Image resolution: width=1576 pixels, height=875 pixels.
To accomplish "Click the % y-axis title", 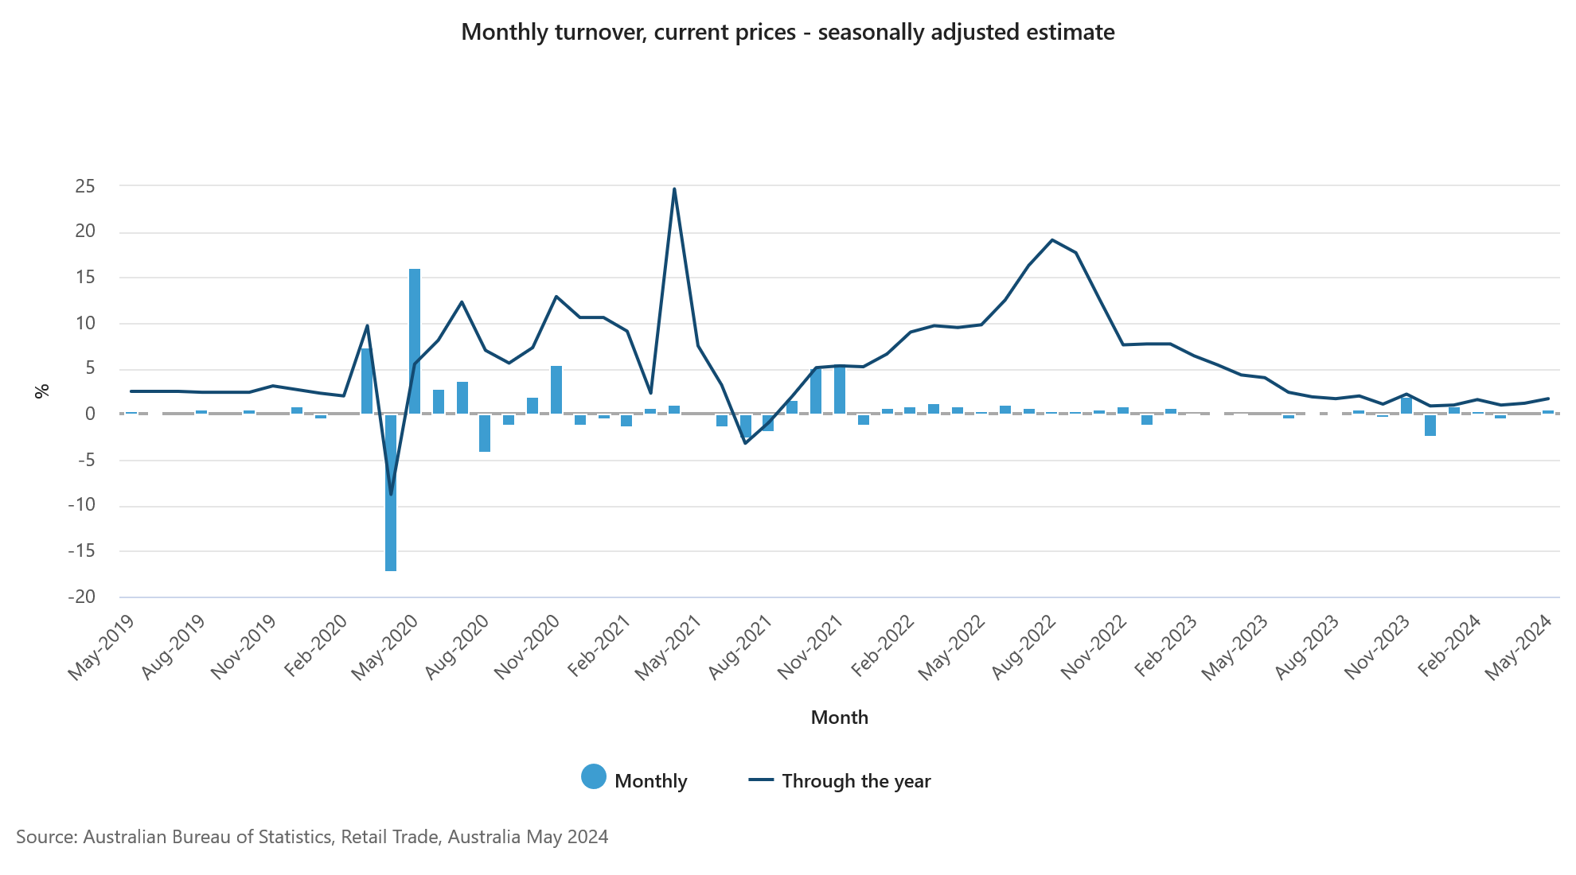I will click(42, 391).
